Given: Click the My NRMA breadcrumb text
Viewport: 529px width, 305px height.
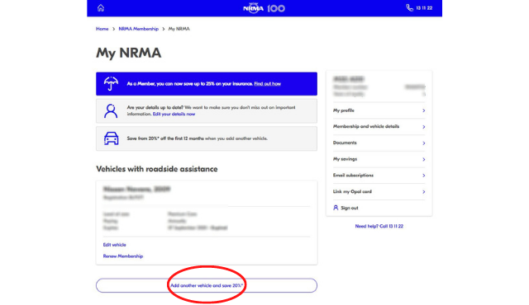Looking at the screenshot, I should (179, 29).
